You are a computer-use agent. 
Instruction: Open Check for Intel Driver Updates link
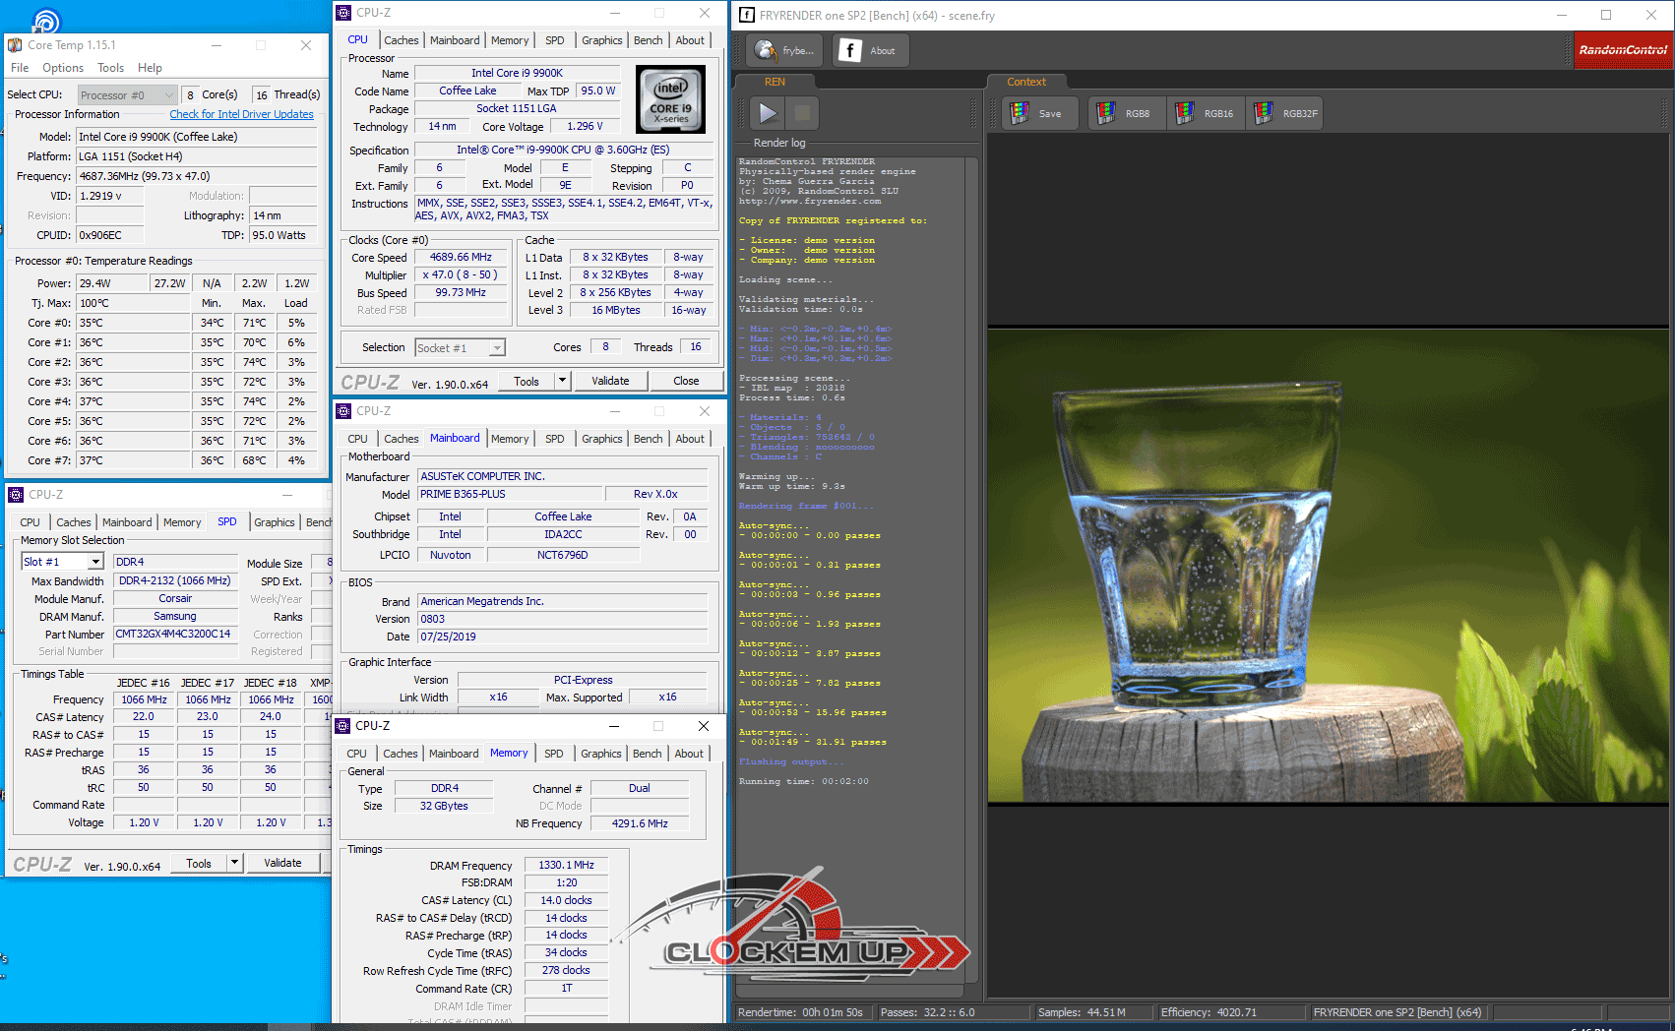click(x=241, y=114)
